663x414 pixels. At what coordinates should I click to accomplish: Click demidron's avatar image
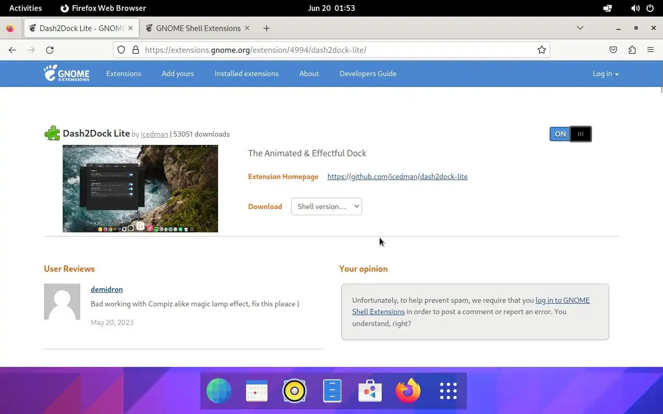point(62,302)
